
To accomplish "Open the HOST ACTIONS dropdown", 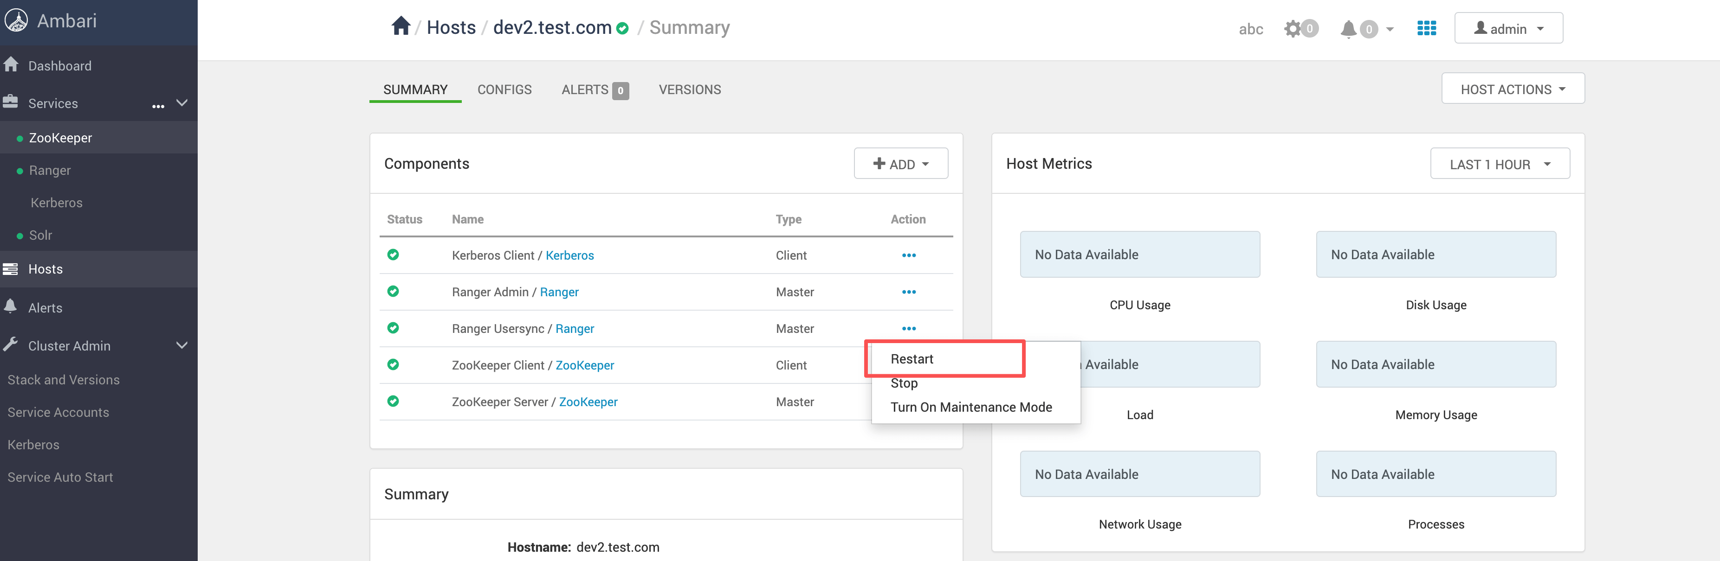I will click(1513, 89).
